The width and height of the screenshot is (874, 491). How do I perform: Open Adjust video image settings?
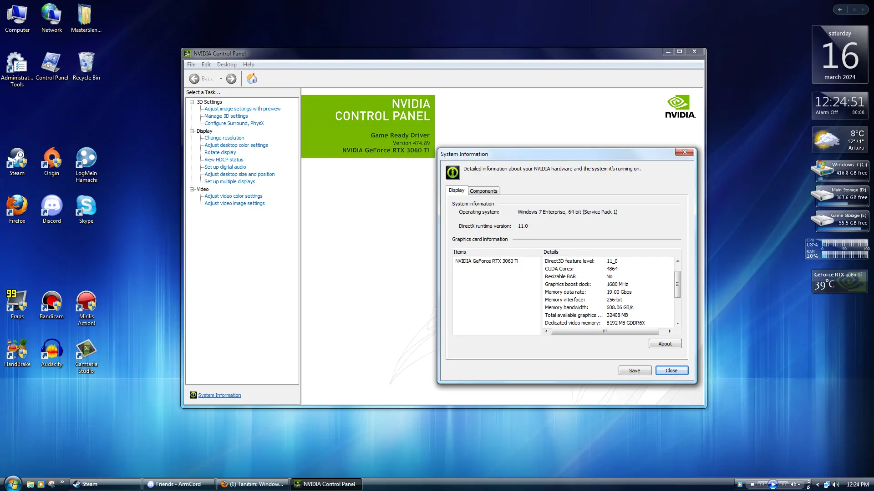(x=234, y=203)
